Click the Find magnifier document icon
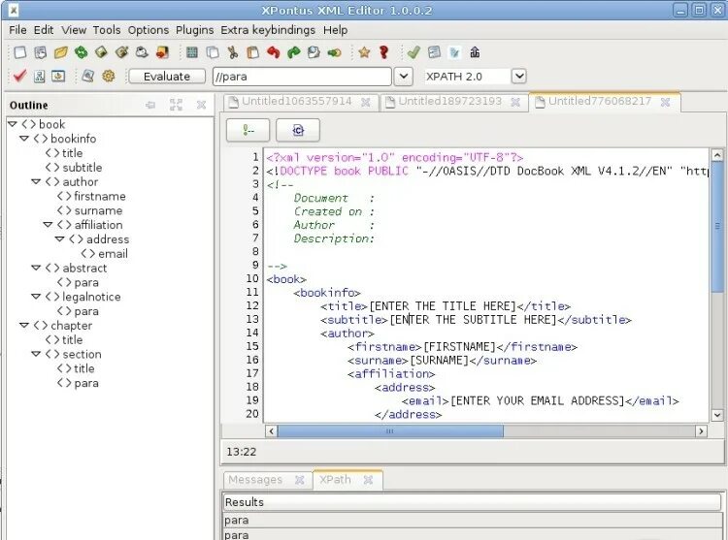This screenshot has width=728, height=540. tap(314, 52)
